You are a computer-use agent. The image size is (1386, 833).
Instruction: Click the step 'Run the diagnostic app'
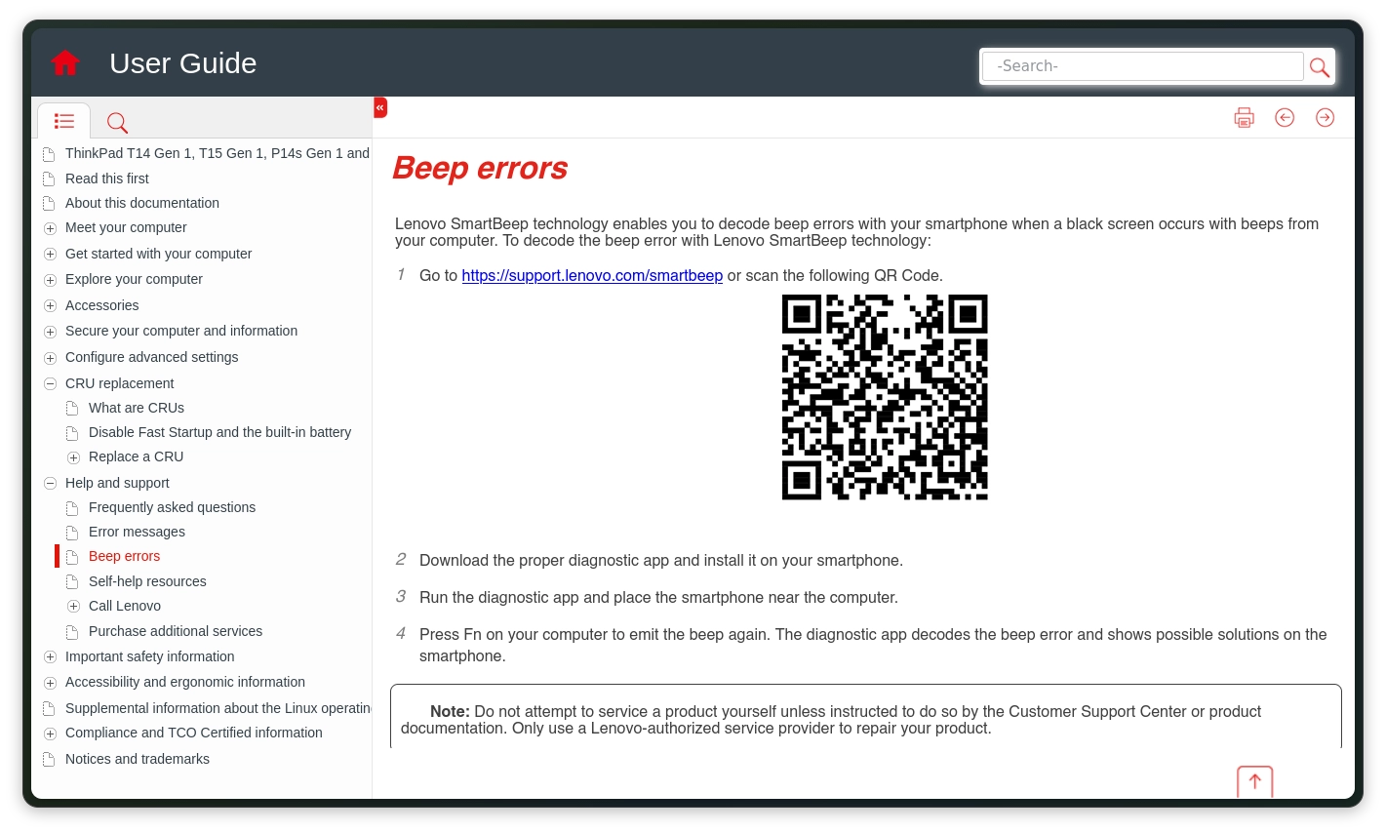(658, 597)
